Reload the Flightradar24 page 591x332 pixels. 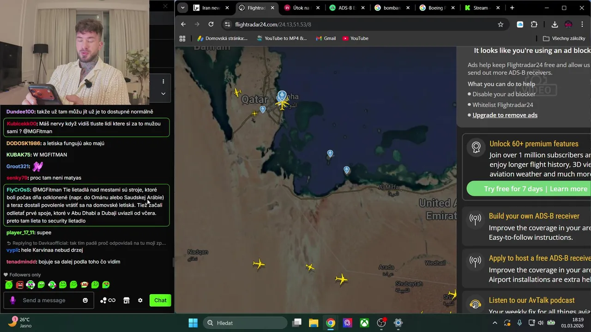point(211,24)
